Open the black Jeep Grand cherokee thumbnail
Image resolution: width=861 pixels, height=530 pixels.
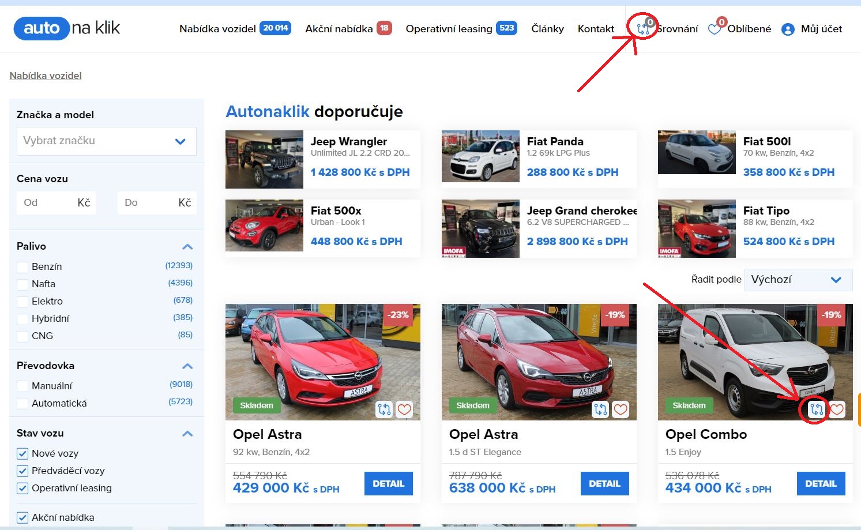coord(480,228)
